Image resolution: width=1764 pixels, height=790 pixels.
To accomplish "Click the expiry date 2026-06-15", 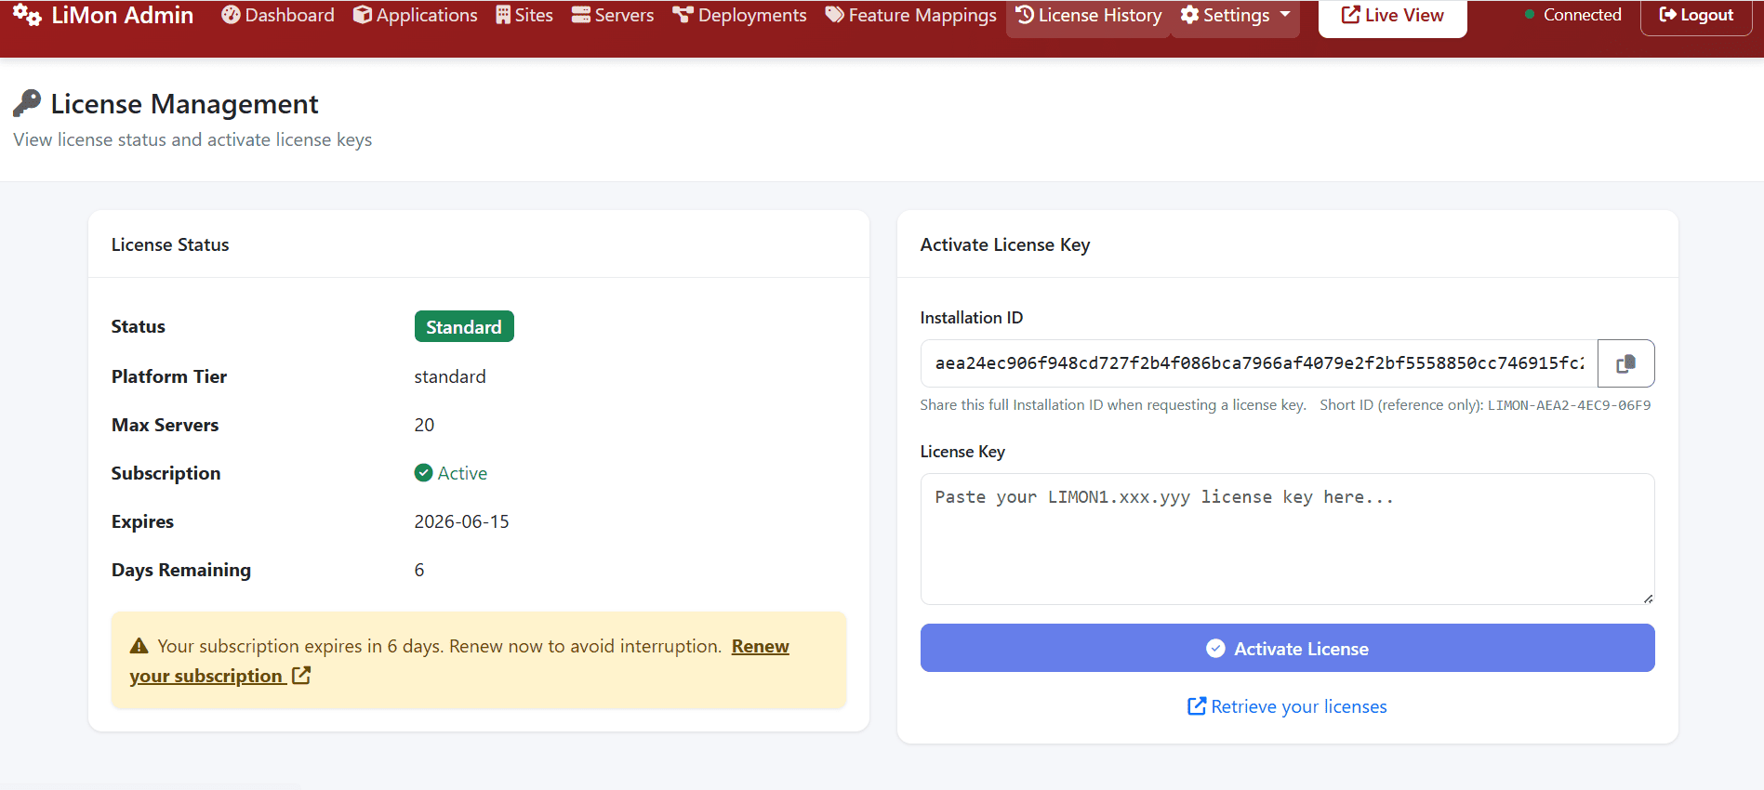I will coord(462,521).
